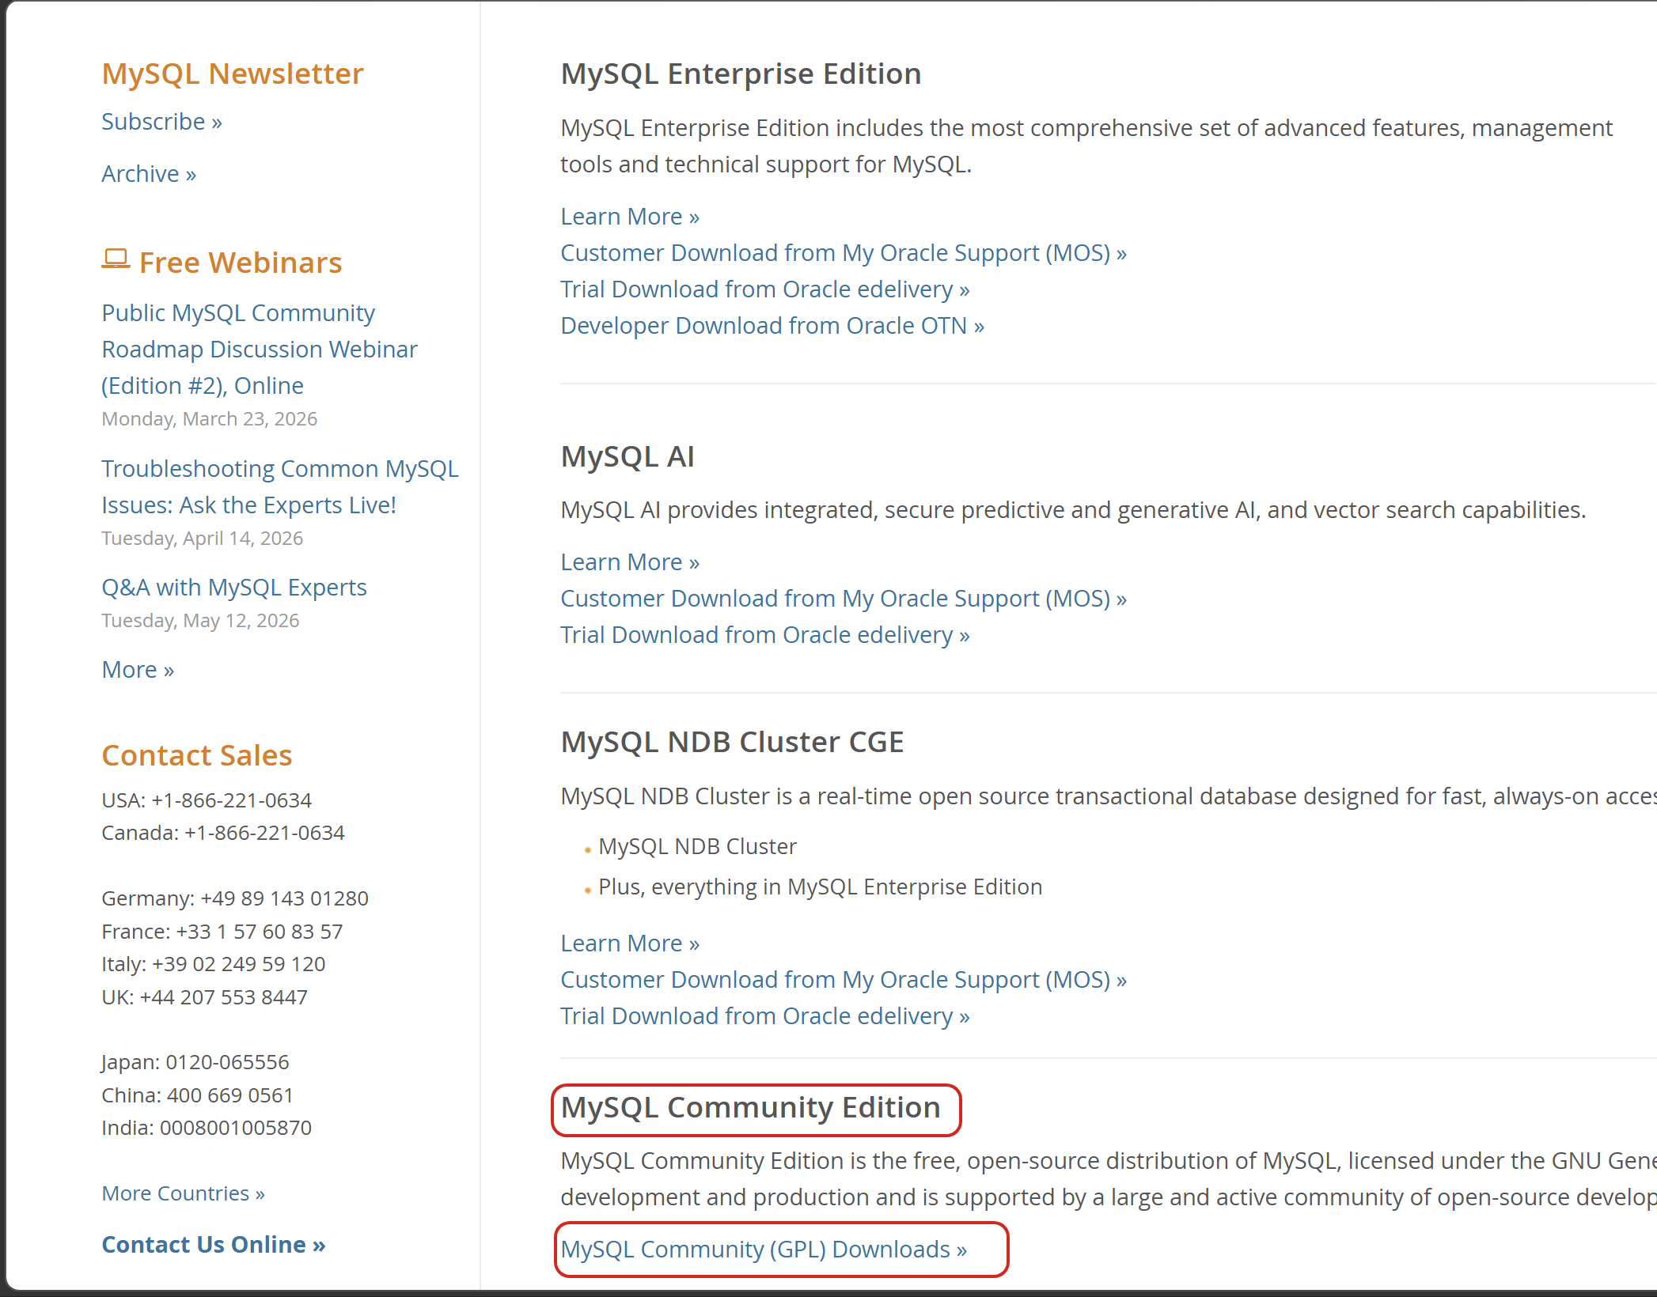1657x1297 pixels.
Task: Open NDB Cluster Trial Download from edelivery
Action: coord(765,1016)
